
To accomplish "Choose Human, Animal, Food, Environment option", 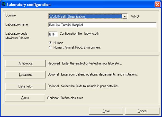I will pyautogui.click(x=50, y=48).
